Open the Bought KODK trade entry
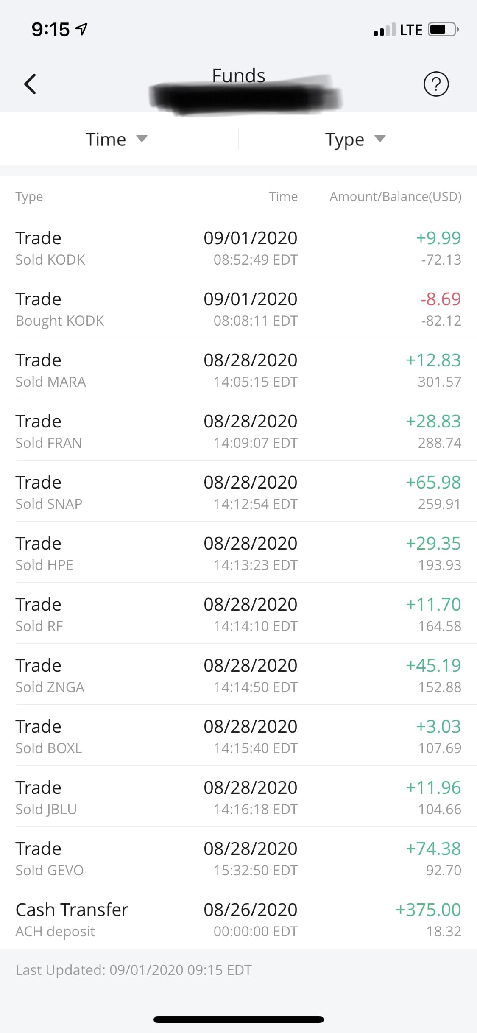This screenshot has width=477, height=1033. click(x=238, y=309)
